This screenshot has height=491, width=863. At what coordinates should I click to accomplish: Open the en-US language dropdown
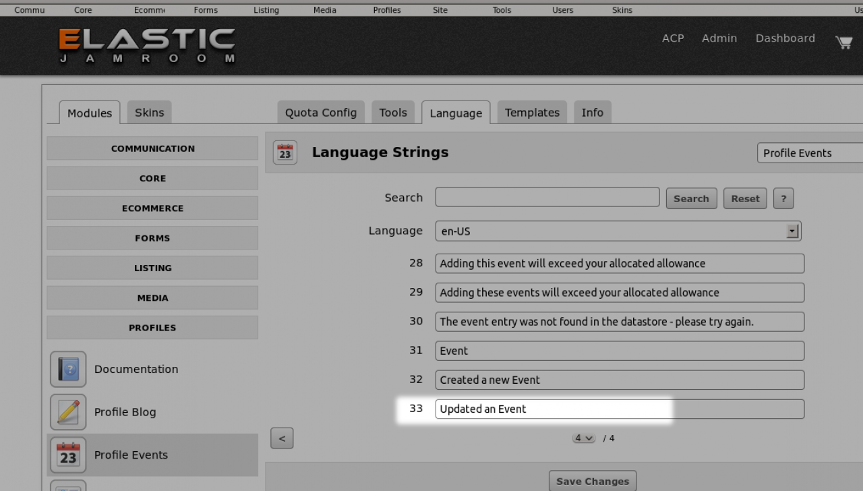(x=618, y=231)
